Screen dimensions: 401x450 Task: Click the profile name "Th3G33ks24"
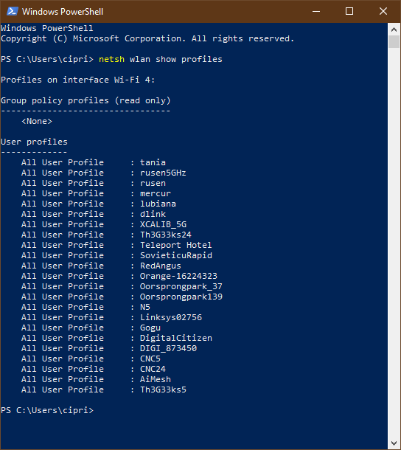pyautogui.click(x=166, y=235)
